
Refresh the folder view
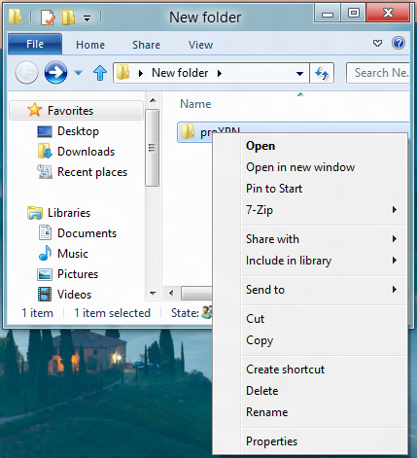(x=322, y=73)
